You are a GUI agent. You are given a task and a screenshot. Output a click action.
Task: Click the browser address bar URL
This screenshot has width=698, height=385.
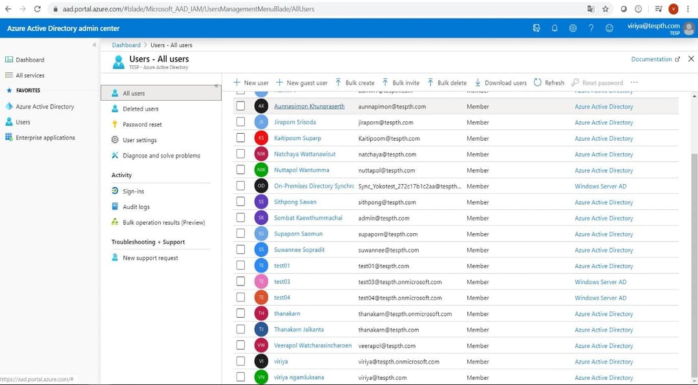click(x=188, y=9)
